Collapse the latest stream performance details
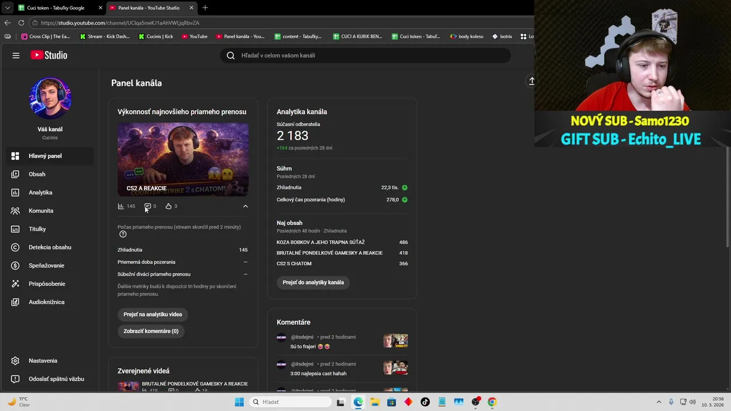 tap(246, 206)
